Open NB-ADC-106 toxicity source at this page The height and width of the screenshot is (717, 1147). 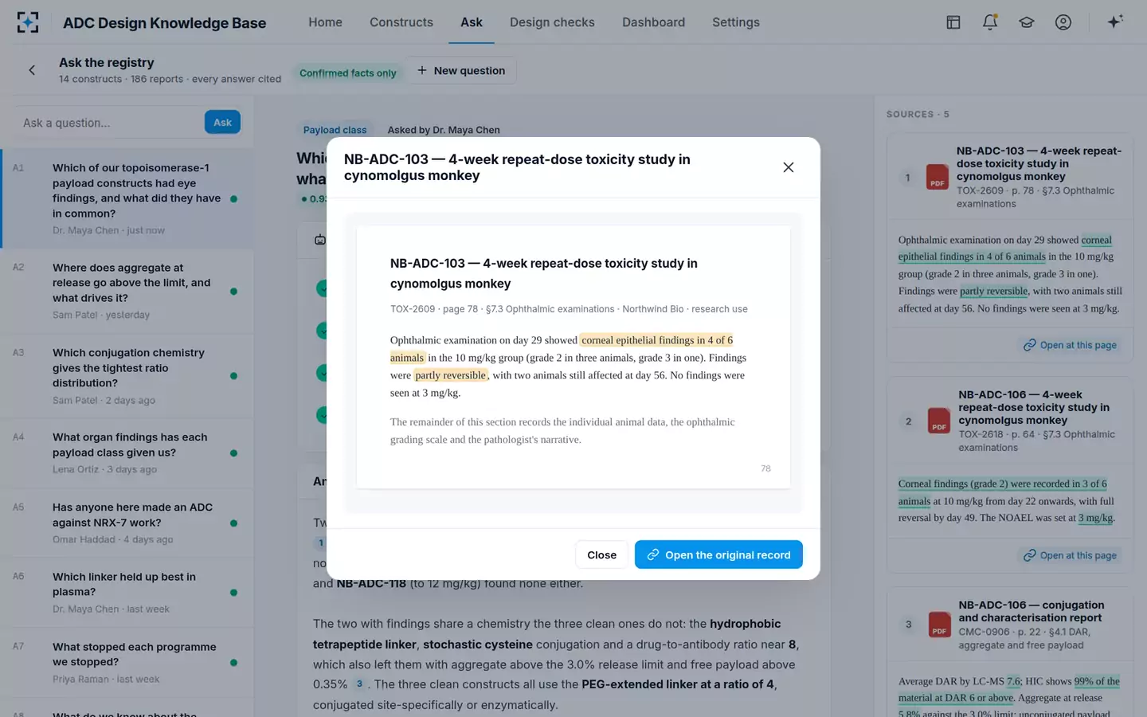(1071, 555)
